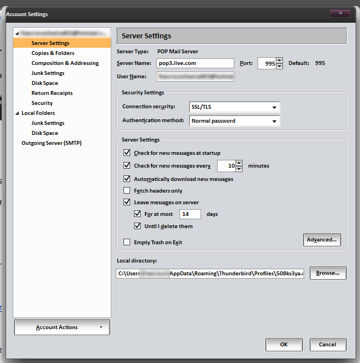This screenshot has height=363, width=360.
Task: Open Copies & Folders settings
Action: click(x=53, y=53)
